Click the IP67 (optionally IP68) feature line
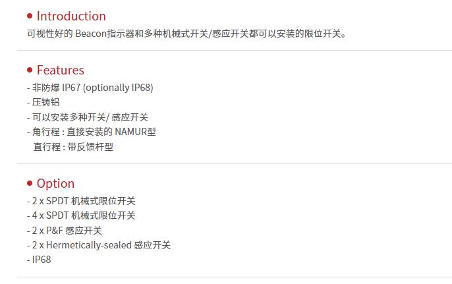This screenshot has width=452, height=284. pos(90,88)
